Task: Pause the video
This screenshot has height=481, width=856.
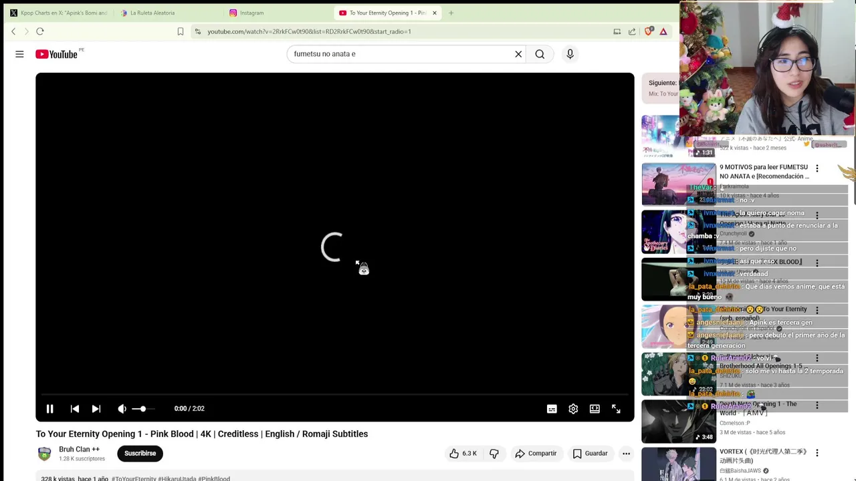Action: [x=49, y=409]
